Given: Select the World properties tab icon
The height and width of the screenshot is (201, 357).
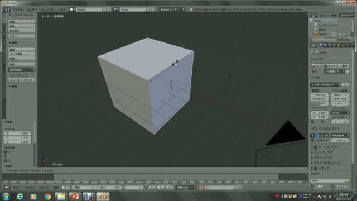Looking at the screenshot, I should (334, 45).
